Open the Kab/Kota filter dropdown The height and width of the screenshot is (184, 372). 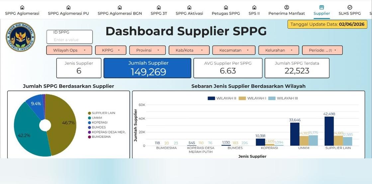[189, 50]
